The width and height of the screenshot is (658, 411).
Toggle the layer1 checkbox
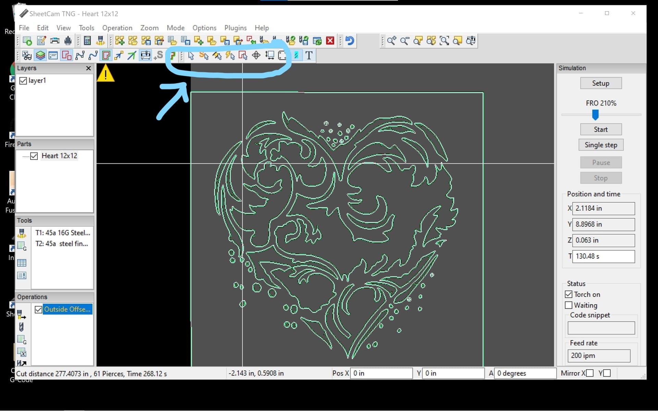tap(23, 81)
